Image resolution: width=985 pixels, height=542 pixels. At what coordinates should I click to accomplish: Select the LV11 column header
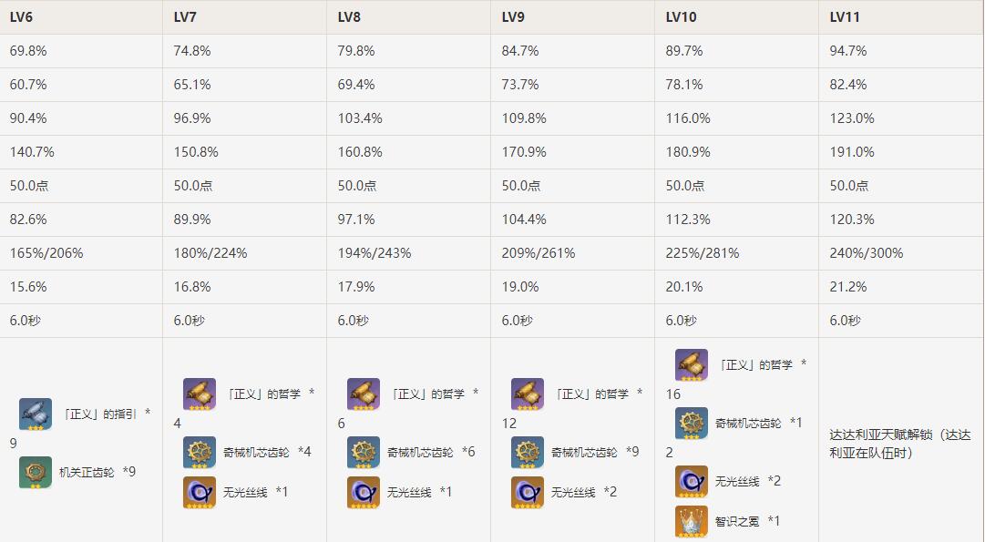845,16
